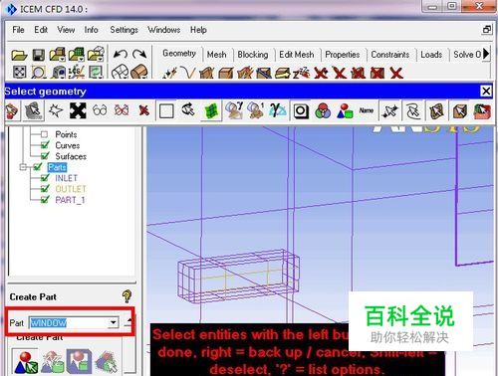Open the View menu
The image size is (498, 376).
pos(66,30)
